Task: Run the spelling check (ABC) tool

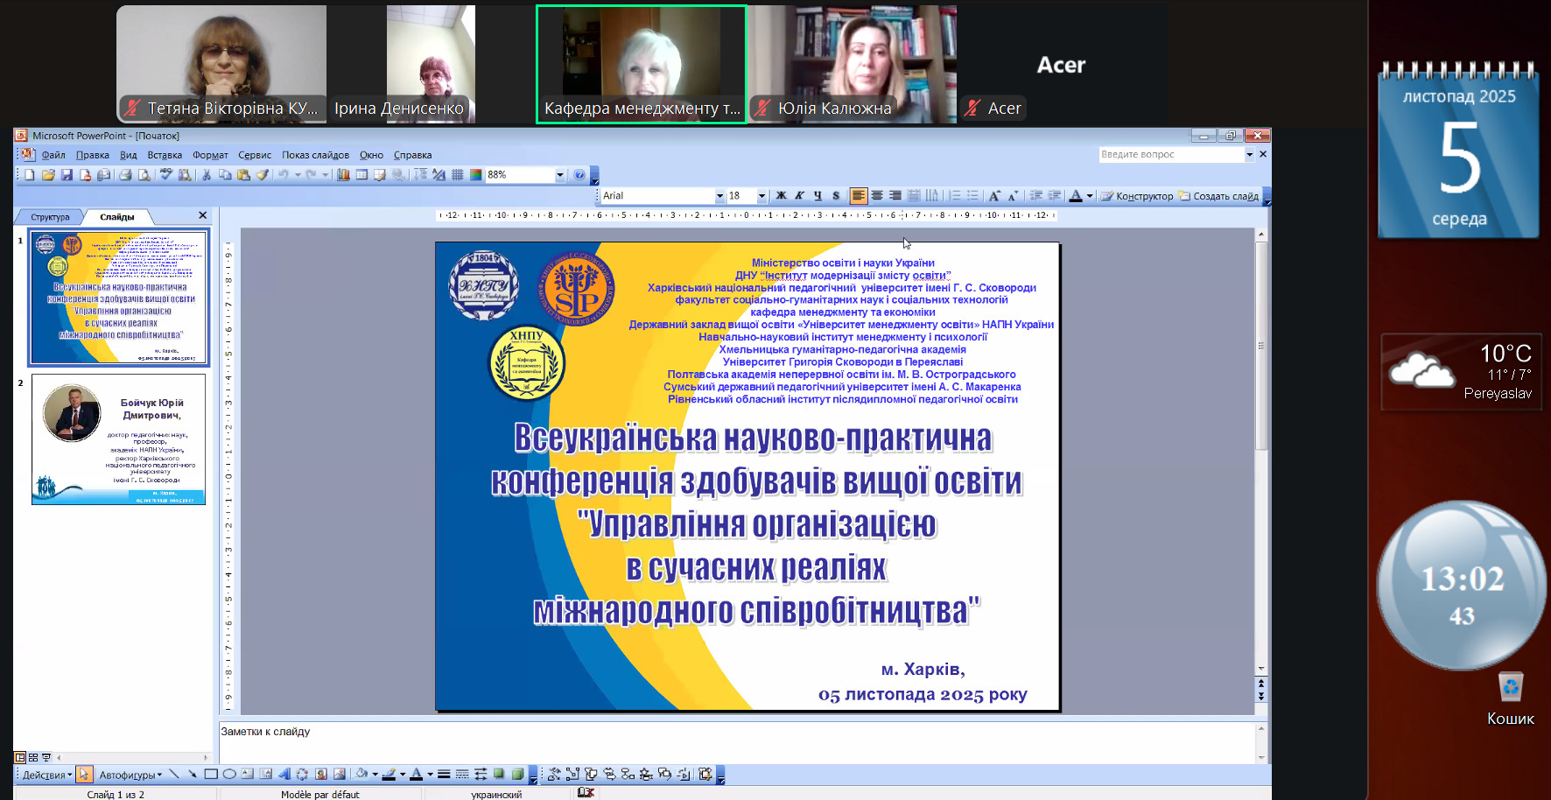Action: 166,175
